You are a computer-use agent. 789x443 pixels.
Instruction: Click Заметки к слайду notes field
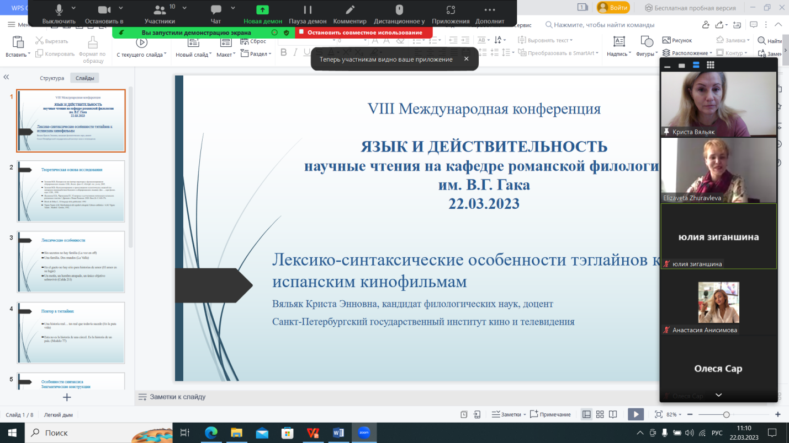[x=178, y=397]
